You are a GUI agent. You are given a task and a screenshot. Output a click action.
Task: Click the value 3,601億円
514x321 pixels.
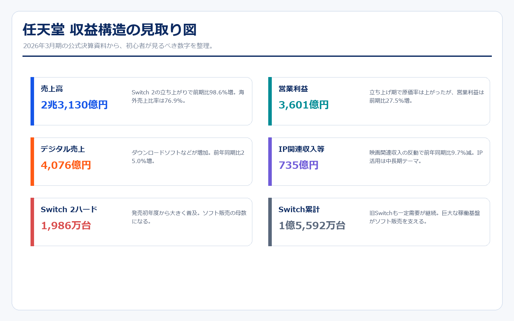coord(304,105)
